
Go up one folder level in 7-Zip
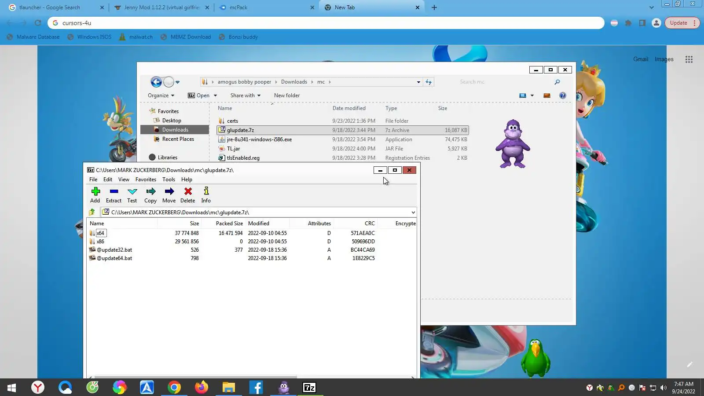(92, 212)
